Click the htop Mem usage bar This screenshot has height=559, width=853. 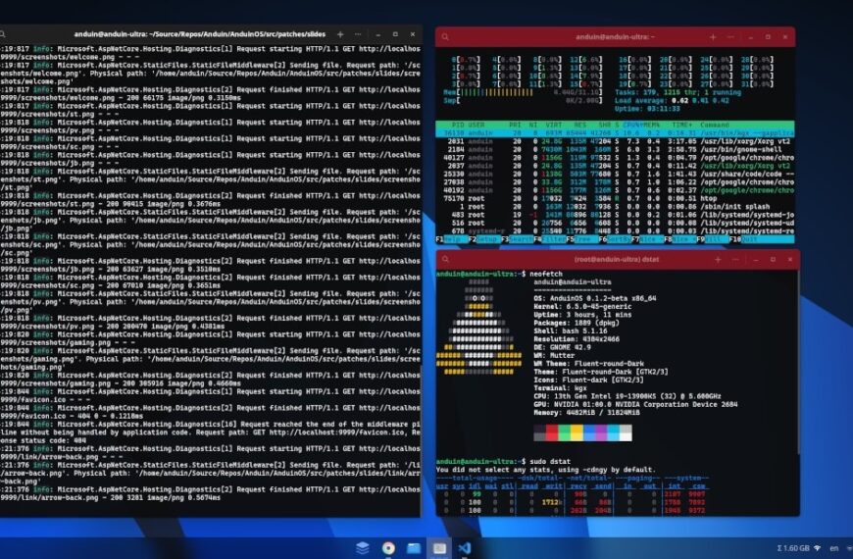(x=523, y=92)
